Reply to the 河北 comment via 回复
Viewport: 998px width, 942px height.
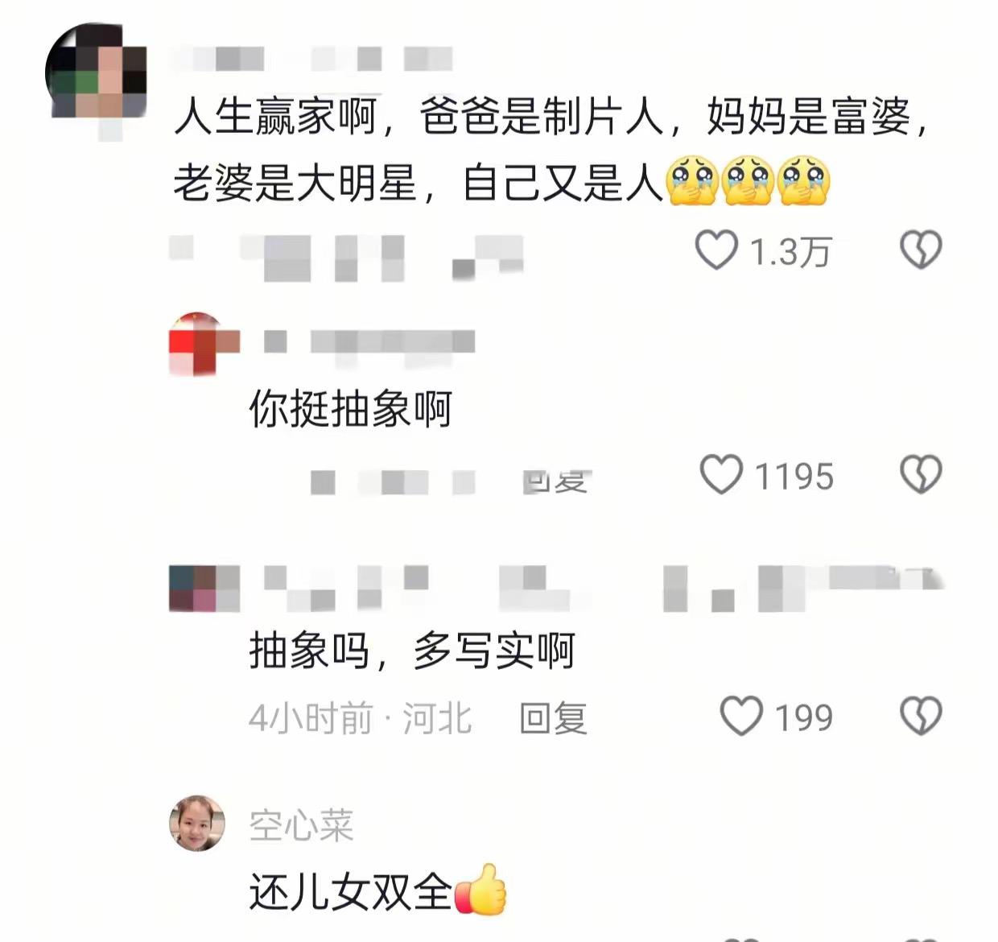pos(553,717)
